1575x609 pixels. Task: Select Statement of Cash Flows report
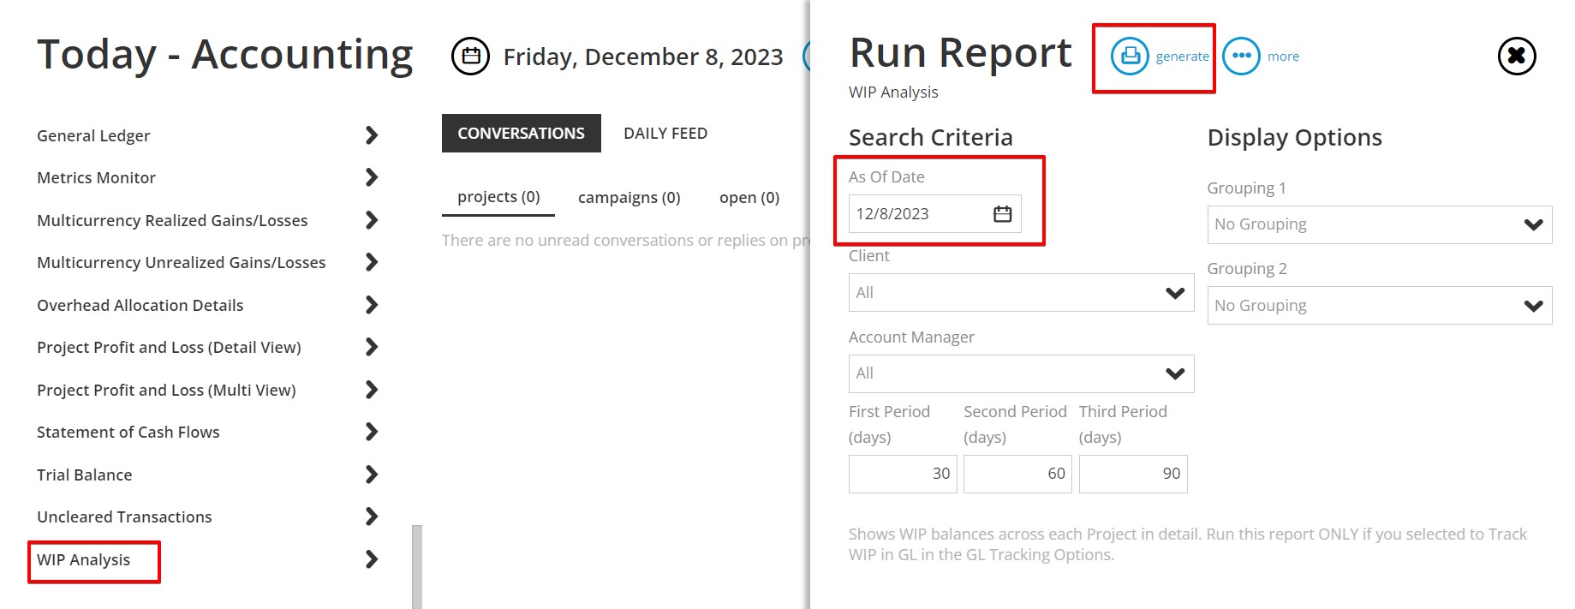128,432
